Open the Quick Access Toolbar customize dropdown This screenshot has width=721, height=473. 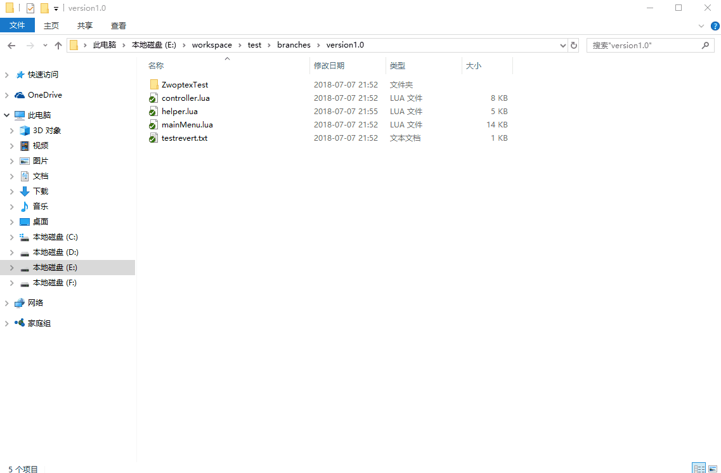pos(55,8)
